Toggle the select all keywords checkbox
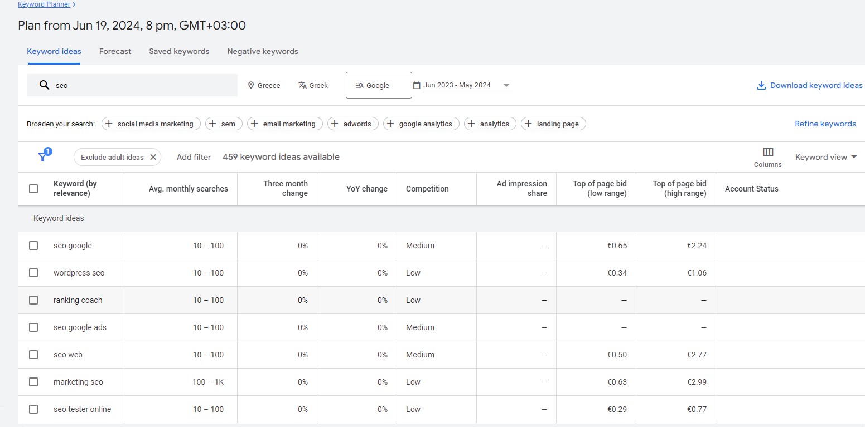Image resolution: width=865 pixels, height=427 pixels. [33, 189]
